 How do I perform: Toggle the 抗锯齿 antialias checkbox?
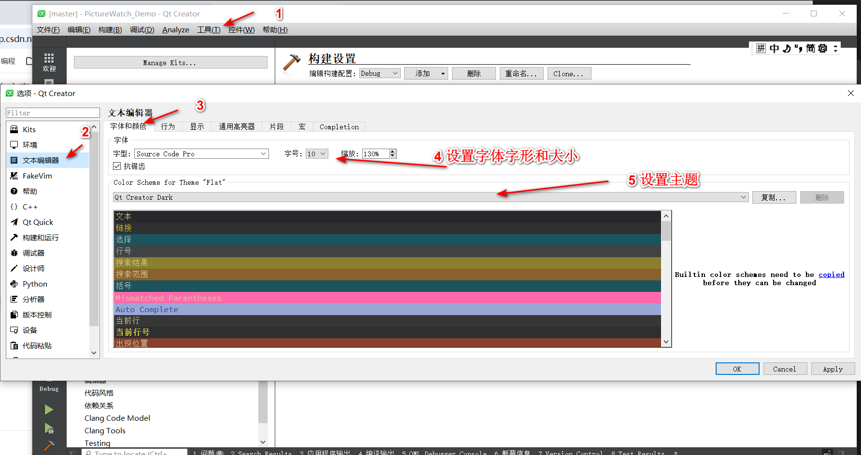point(117,166)
